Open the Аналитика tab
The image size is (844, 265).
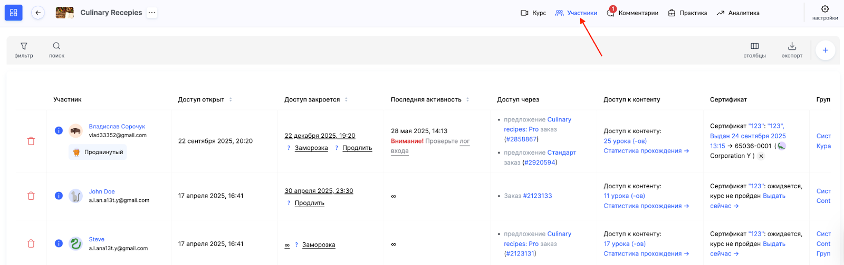coord(738,13)
